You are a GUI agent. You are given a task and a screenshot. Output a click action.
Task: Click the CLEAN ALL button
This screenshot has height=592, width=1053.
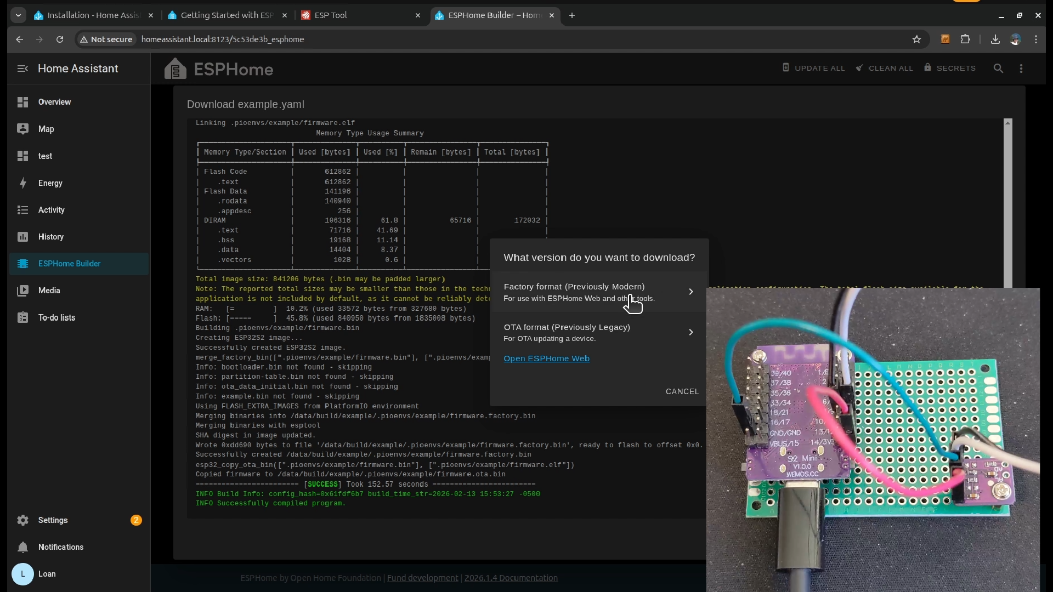pos(885,69)
